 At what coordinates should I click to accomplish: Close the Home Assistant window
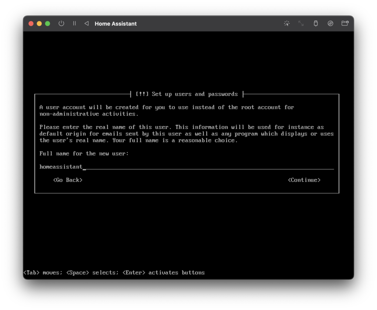(x=31, y=24)
